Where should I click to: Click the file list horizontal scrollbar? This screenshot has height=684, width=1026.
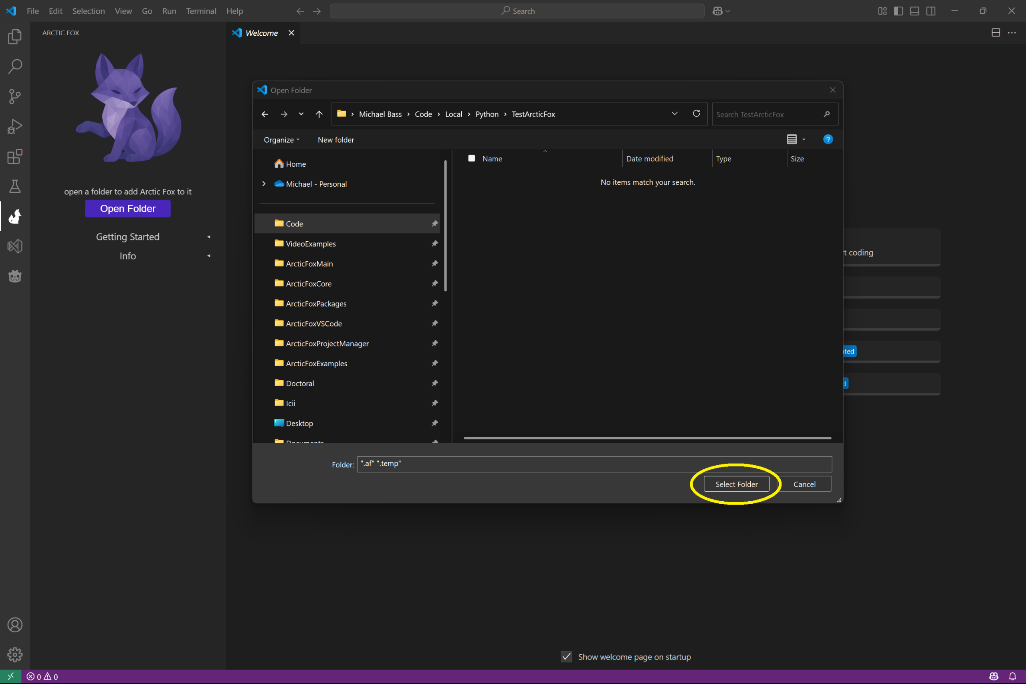coord(647,438)
